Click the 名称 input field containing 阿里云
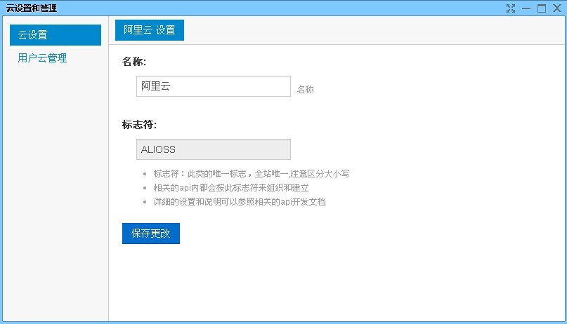 point(214,86)
